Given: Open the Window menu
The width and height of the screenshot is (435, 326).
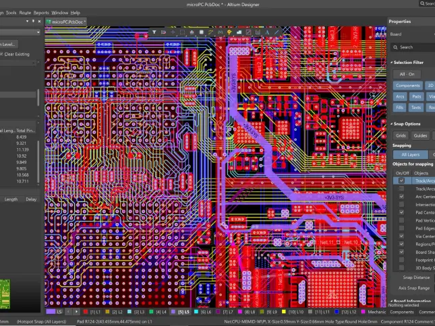Looking at the screenshot, I should coord(59,13).
